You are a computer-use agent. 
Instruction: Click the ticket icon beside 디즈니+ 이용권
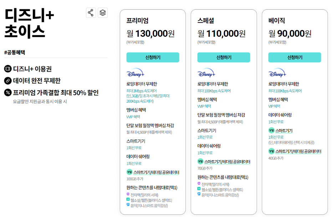[8, 69]
